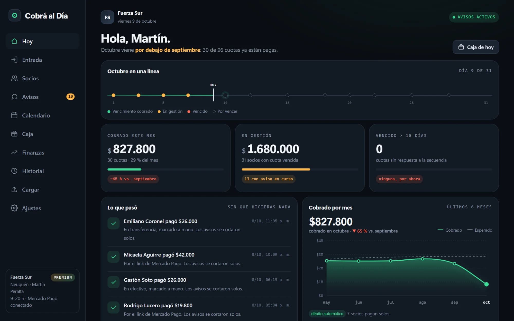This screenshot has height=321, width=514.
Task: Click the $1.680.000 En gestión amount
Action: pyautogui.click(x=270, y=149)
